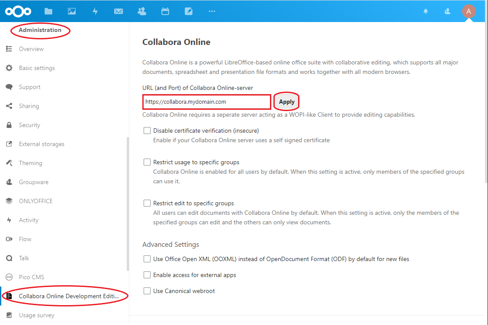
Task: Click the Support speech bubble icon
Action: pos(9,87)
